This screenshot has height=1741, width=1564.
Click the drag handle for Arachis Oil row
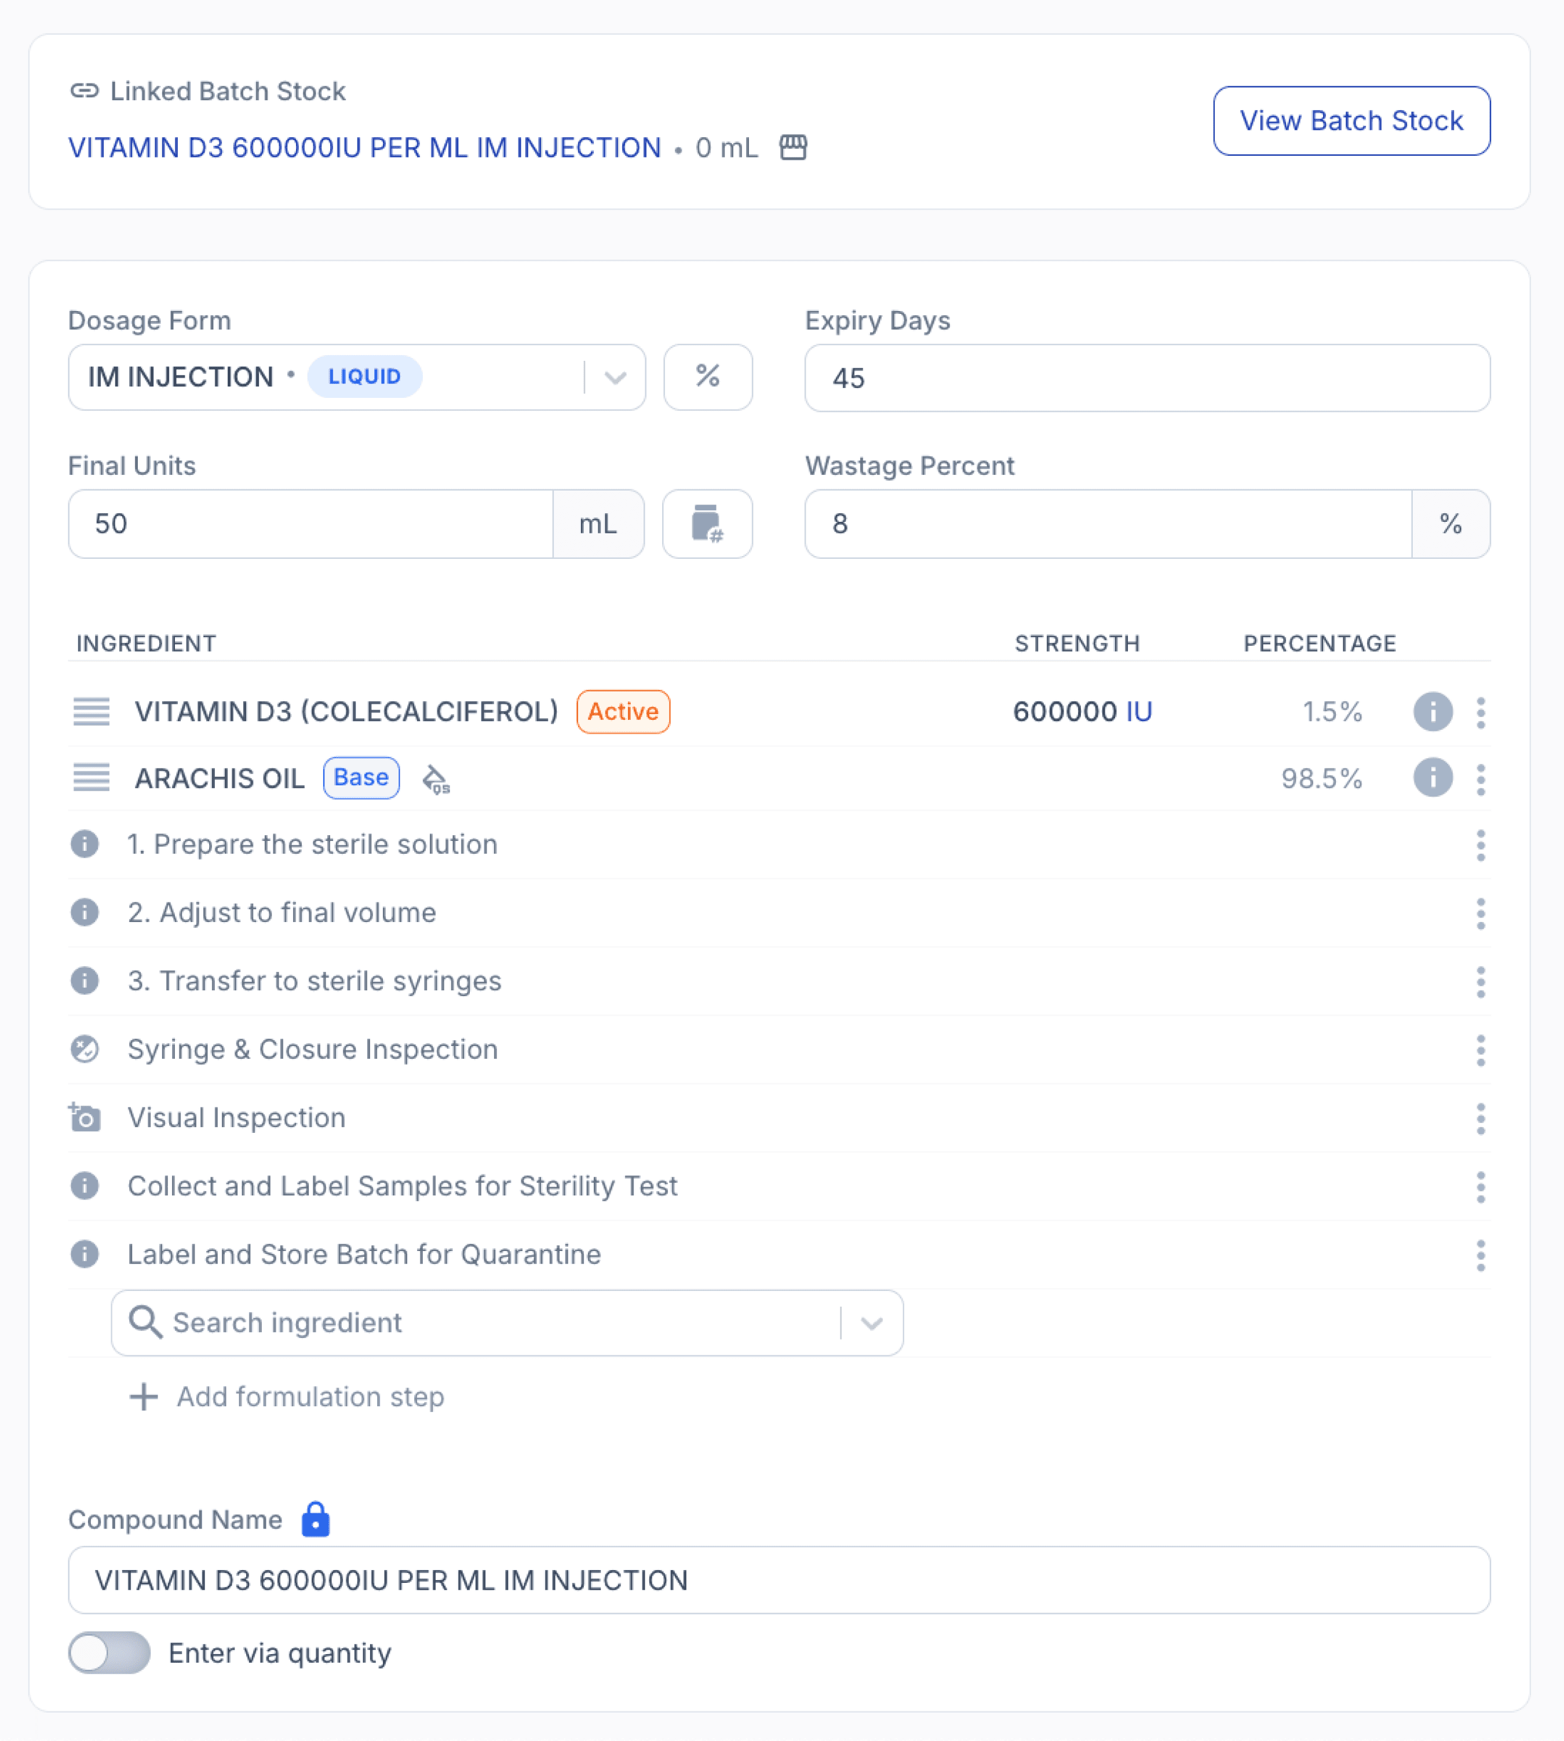point(91,778)
